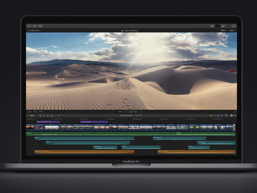Select the purple State of Wonder title

coord(94,122)
